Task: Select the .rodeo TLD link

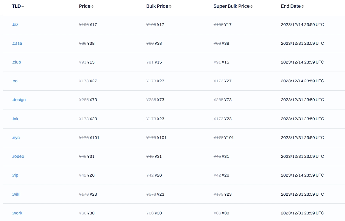Action: click(18, 156)
